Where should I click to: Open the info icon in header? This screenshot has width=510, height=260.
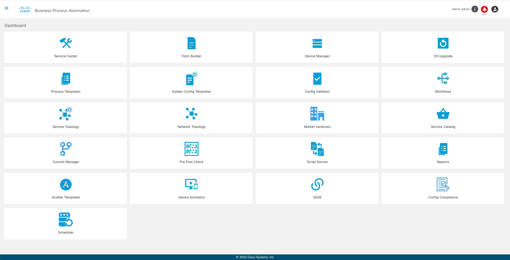coord(475,9)
